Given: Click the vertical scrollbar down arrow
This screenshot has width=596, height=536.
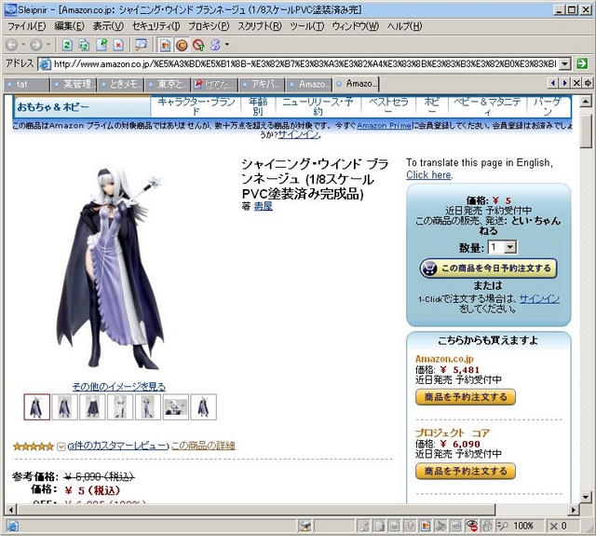Looking at the screenshot, I should coord(586,497).
